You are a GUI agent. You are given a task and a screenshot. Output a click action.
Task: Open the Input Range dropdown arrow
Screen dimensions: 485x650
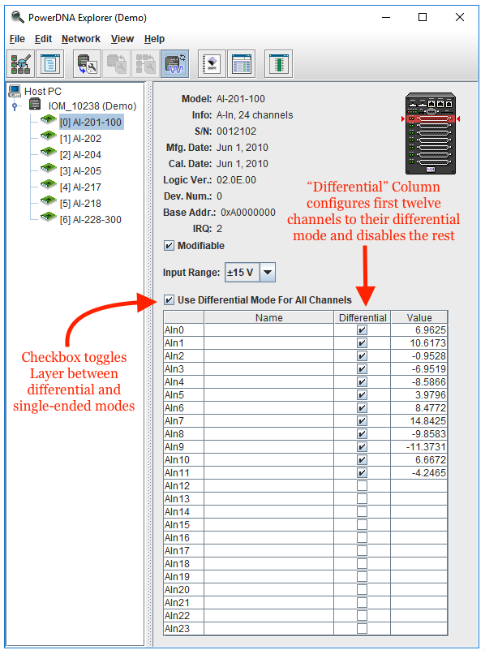click(x=268, y=273)
